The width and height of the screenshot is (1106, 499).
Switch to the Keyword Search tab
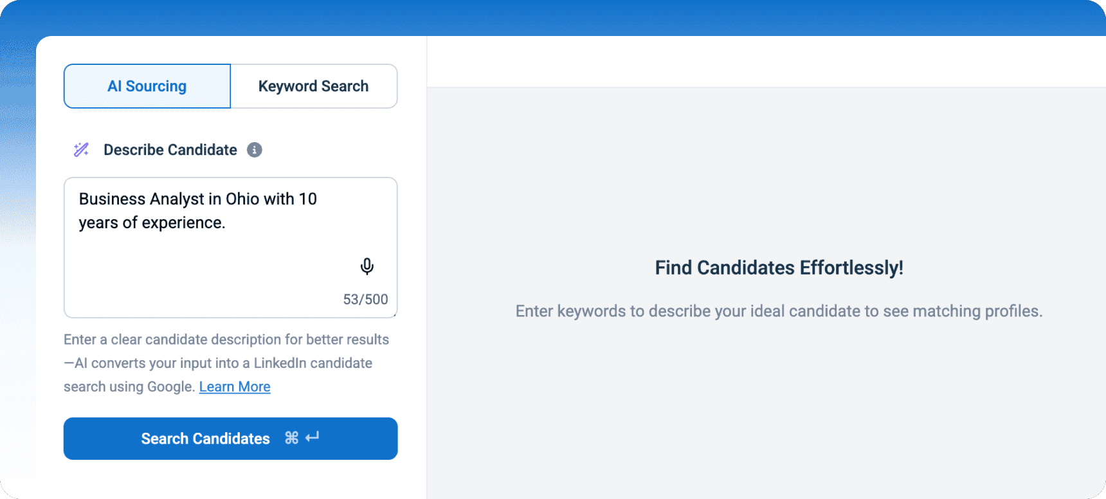pos(313,86)
